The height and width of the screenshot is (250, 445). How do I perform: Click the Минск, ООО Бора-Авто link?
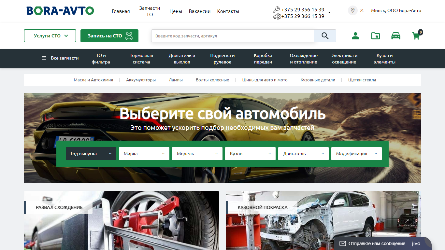click(396, 11)
